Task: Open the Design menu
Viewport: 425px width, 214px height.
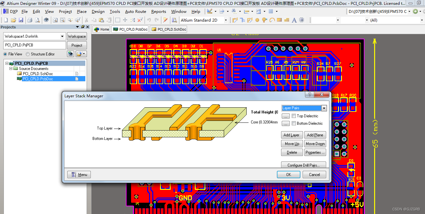Action: 98,11
